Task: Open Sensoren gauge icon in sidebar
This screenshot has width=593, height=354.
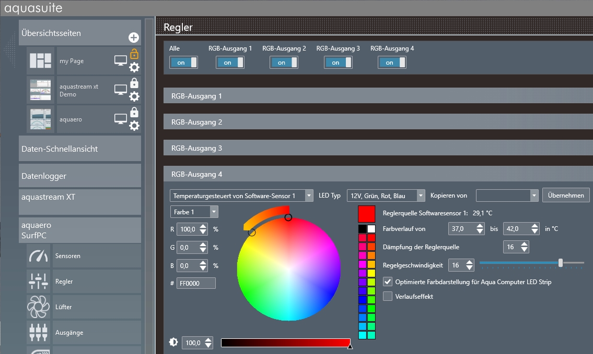Action: [38, 256]
